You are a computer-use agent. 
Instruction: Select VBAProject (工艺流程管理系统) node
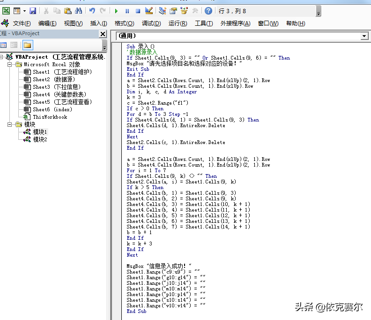59,57
